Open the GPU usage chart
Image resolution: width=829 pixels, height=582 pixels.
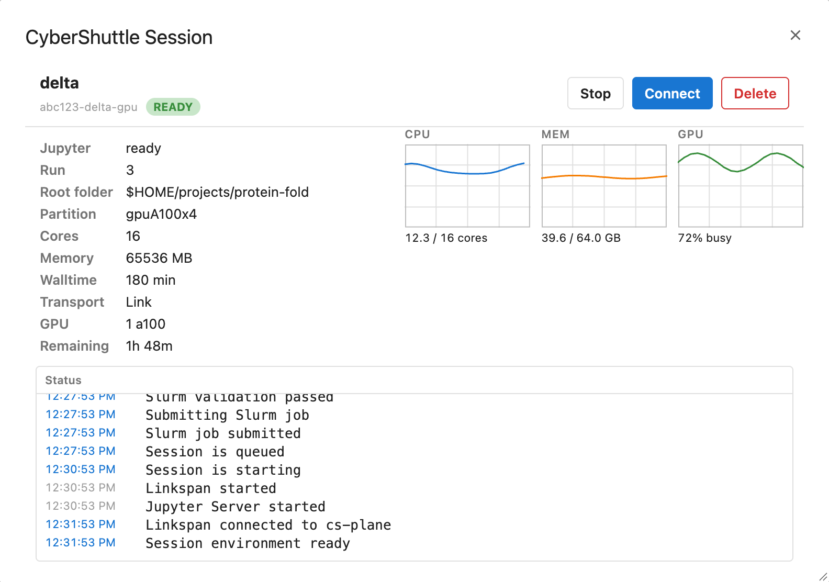[x=741, y=186]
